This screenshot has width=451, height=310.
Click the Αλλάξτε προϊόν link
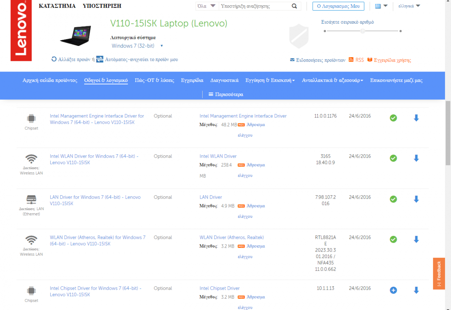[74, 59]
